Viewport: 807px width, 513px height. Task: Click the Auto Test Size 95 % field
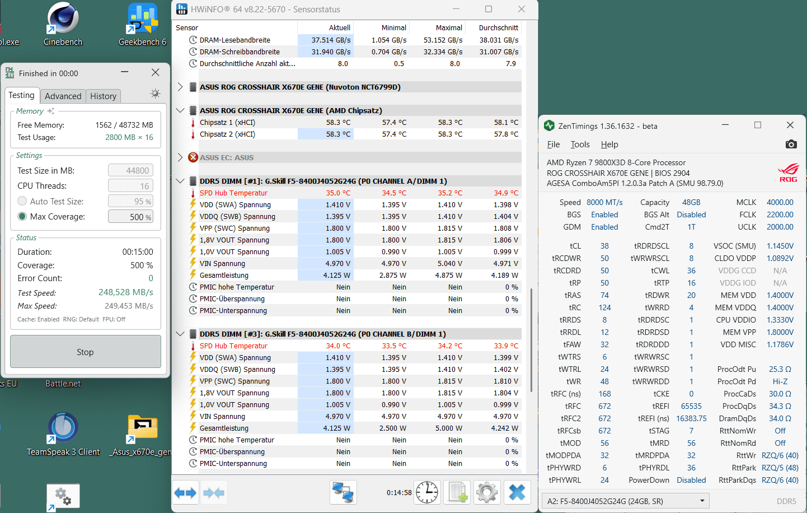pos(130,201)
